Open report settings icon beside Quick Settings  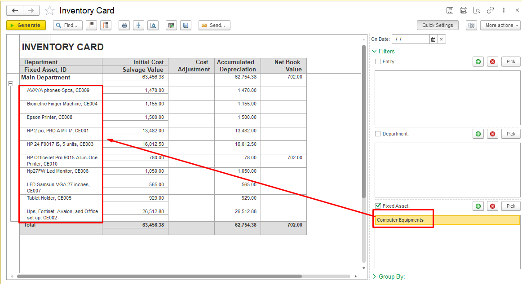coord(471,26)
